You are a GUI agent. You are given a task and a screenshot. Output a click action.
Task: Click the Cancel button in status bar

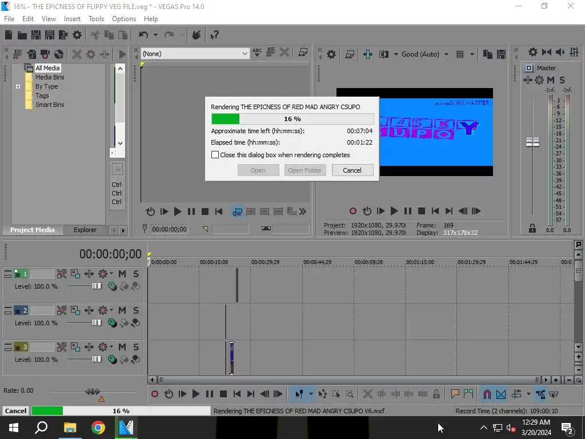click(15, 410)
